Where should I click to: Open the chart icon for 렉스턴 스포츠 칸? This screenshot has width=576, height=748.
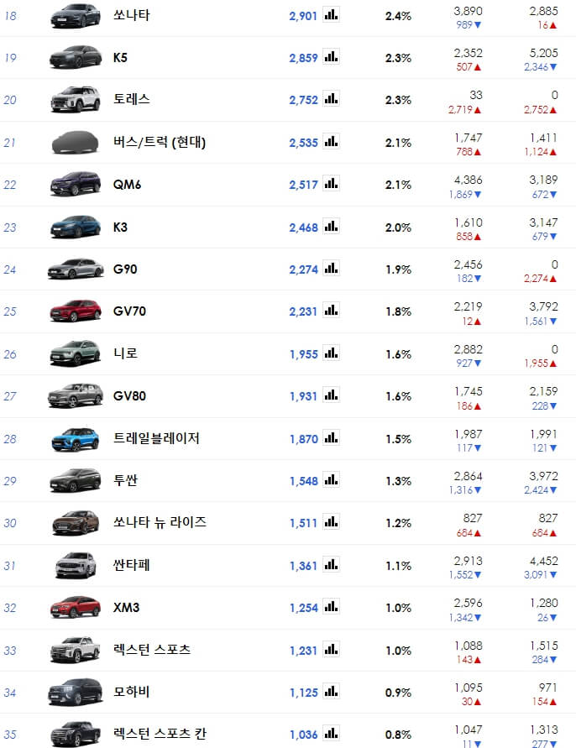click(331, 734)
